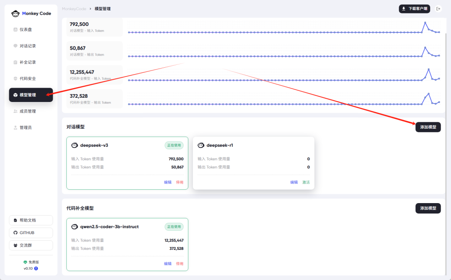
Task: Add a model in 代码补全模型 section
Action: coord(428,209)
